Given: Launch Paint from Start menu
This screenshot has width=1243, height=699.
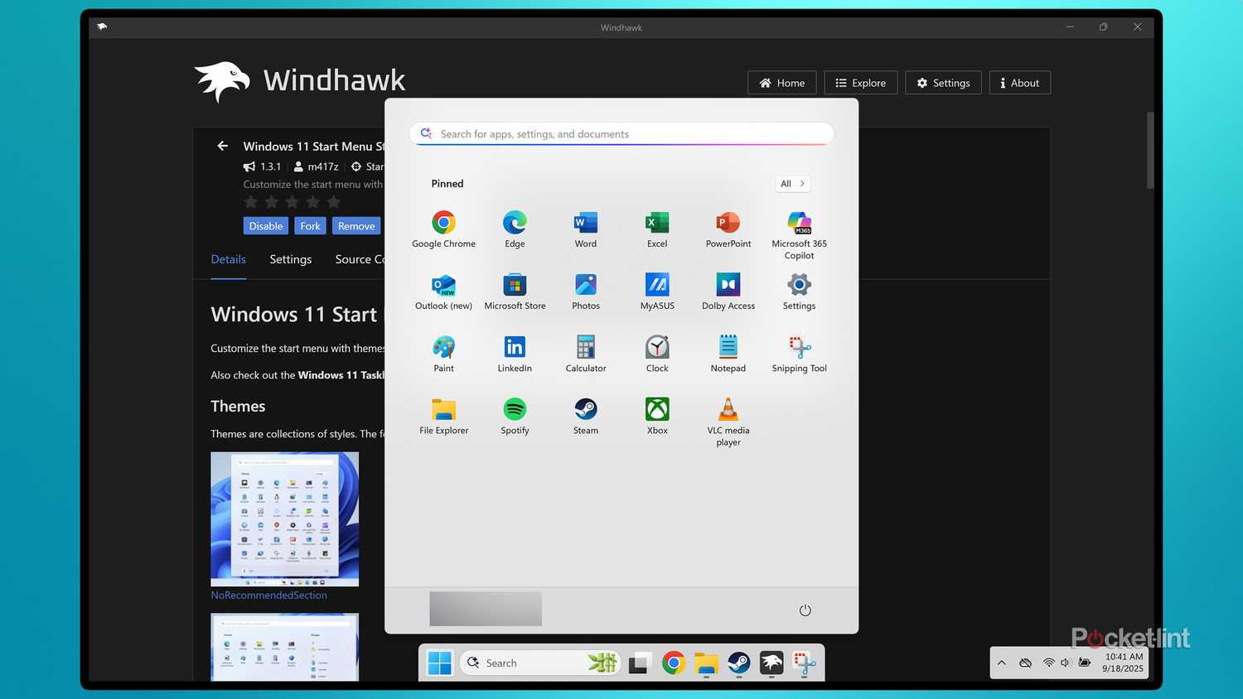Looking at the screenshot, I should [443, 354].
